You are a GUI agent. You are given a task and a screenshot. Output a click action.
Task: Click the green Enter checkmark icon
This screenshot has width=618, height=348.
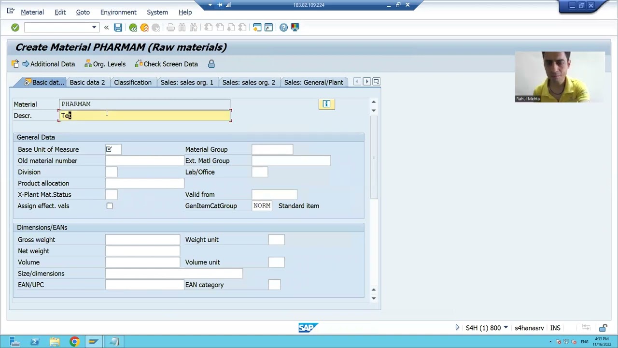pos(15,28)
